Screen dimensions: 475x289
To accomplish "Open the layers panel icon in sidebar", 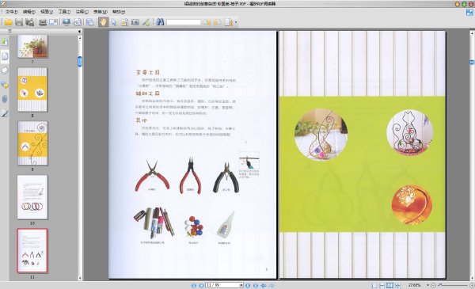I will (5, 70).
